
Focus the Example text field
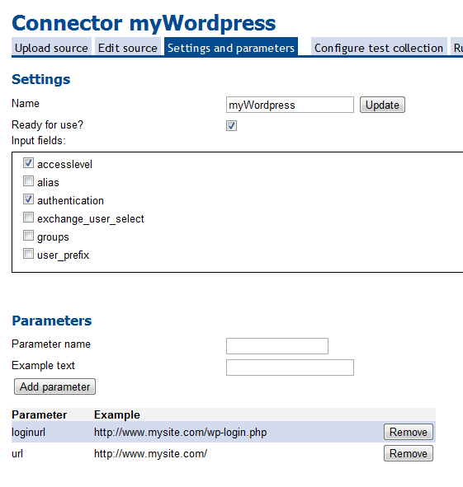point(290,368)
